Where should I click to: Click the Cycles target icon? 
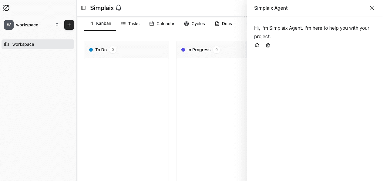tap(186, 23)
